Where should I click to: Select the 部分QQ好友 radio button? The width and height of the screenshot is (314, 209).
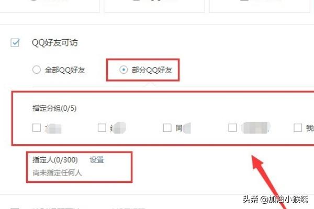(124, 69)
